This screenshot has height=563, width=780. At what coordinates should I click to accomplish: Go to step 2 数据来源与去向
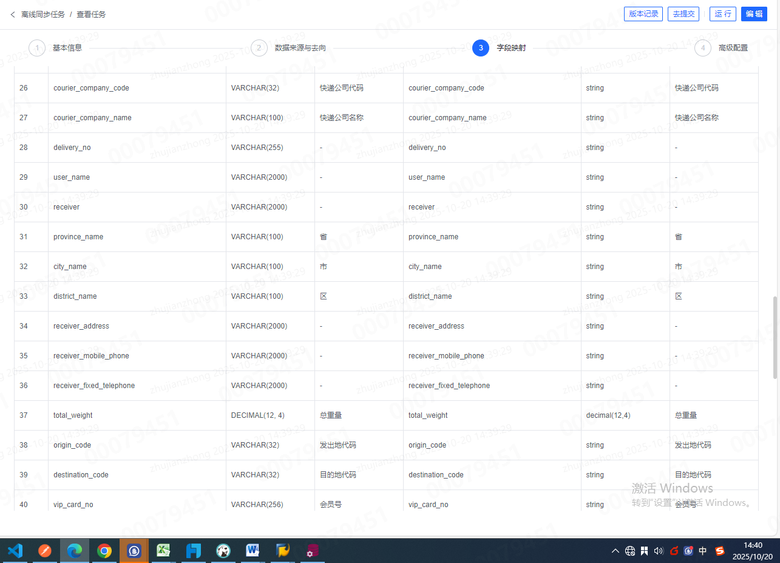point(259,48)
